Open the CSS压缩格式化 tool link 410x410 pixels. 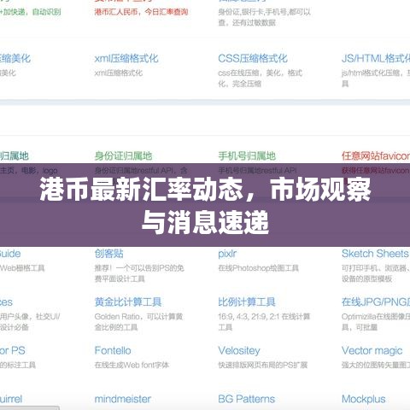[253, 59]
